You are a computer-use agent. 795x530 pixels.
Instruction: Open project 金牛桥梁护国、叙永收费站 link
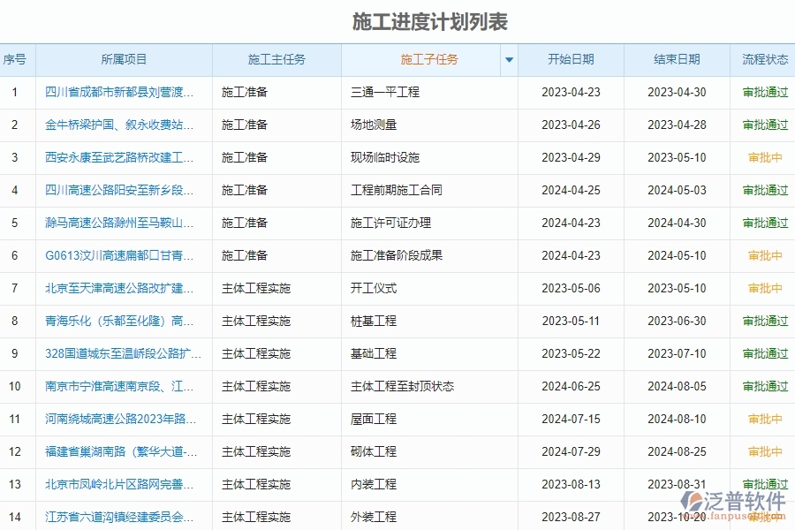click(x=119, y=125)
